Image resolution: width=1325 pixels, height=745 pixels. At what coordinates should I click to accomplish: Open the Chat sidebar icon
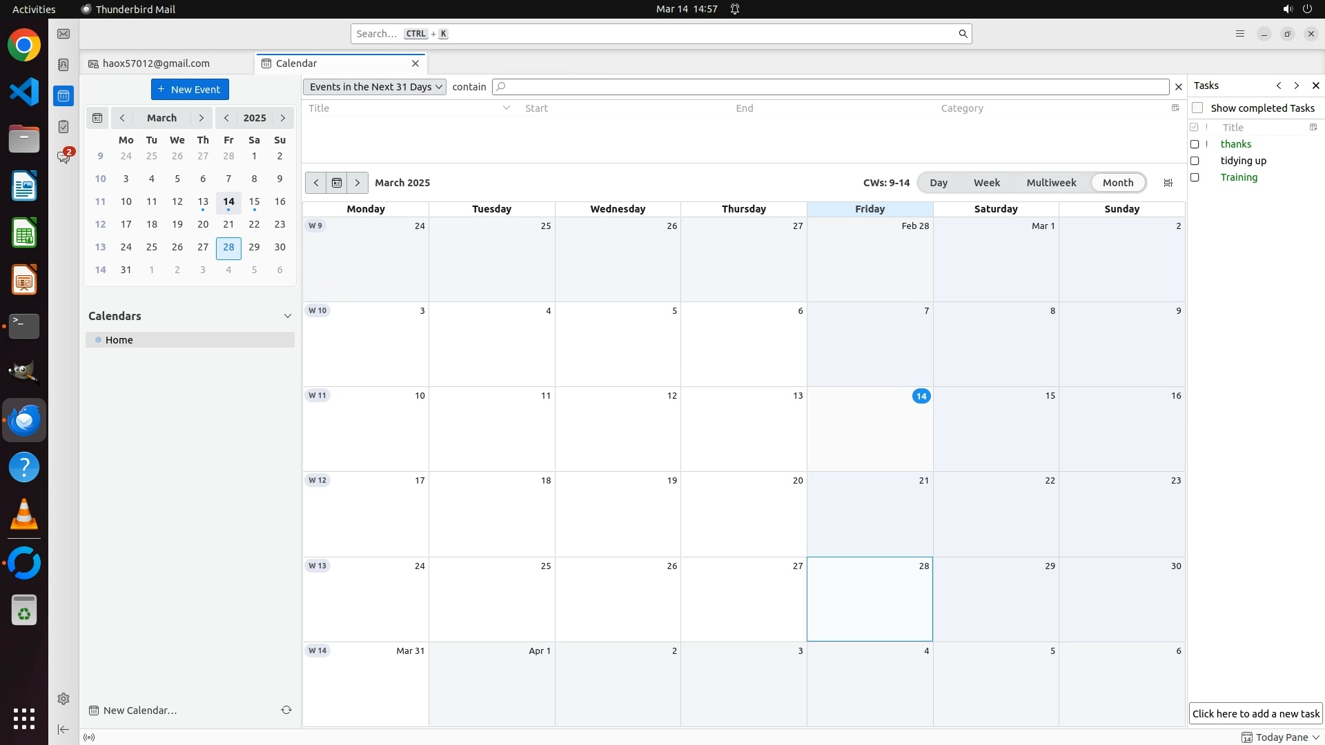click(x=63, y=157)
